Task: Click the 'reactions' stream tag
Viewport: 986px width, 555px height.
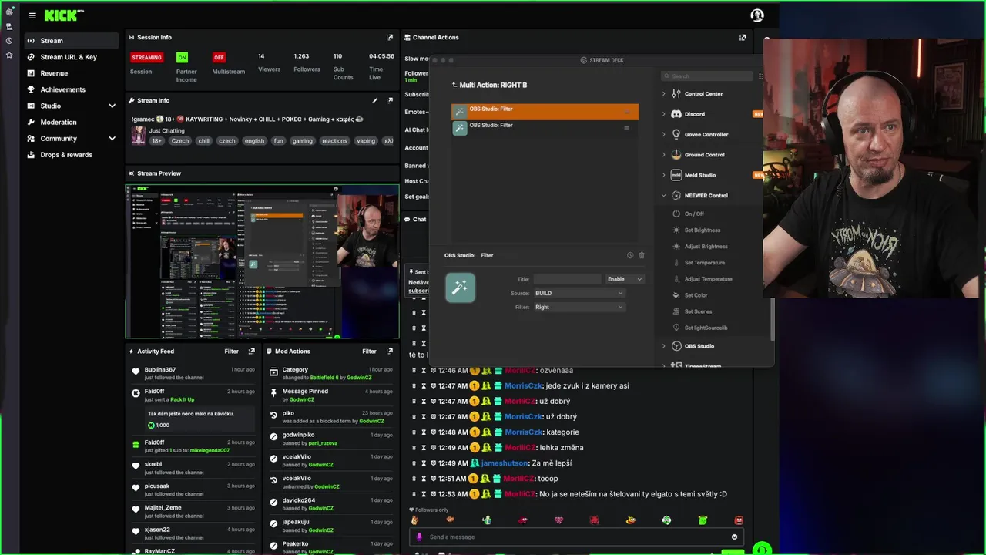Action: tap(334, 141)
